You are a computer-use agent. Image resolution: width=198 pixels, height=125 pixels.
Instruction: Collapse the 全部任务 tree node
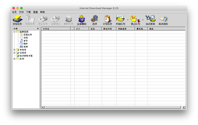(x=14, y=32)
